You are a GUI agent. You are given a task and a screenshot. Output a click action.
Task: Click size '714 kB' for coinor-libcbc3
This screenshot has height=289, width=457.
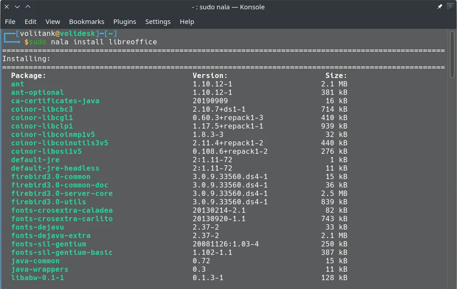click(334, 109)
